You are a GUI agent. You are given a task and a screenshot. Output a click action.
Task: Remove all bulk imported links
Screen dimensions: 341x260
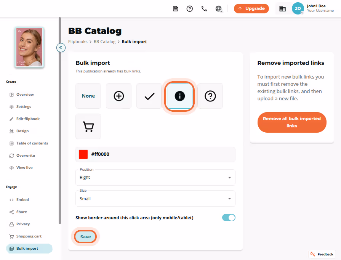click(292, 122)
